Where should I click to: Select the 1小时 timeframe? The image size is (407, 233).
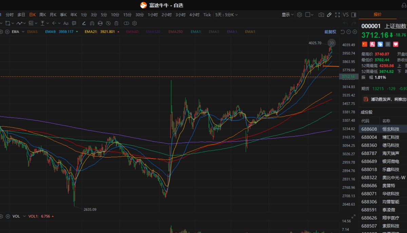[x=153, y=15]
